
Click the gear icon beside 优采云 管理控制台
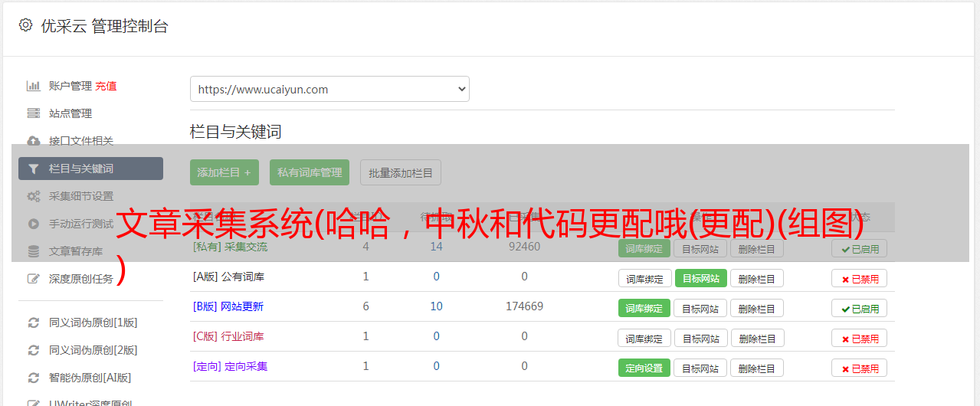[25, 25]
